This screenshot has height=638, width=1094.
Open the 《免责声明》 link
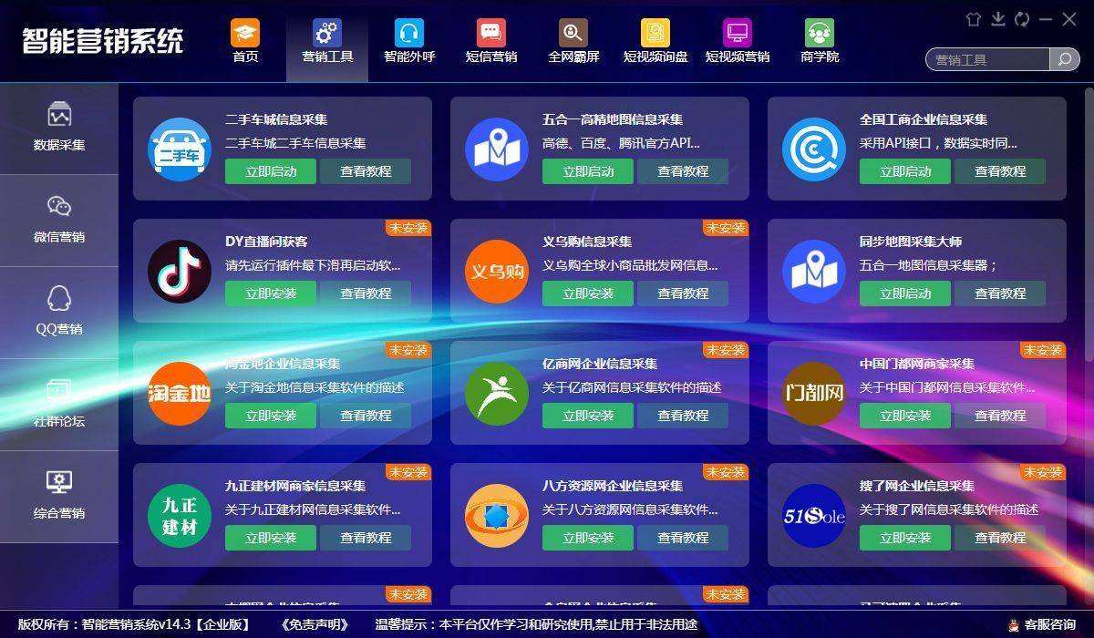(315, 624)
